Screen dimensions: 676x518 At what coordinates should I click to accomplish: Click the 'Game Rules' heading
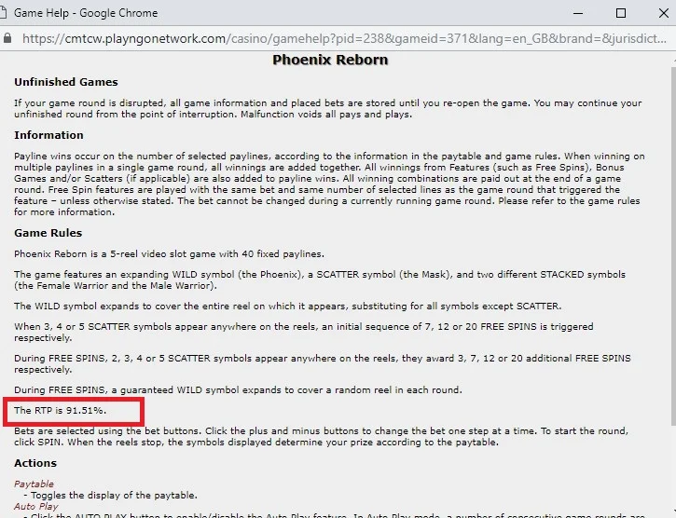[48, 233]
